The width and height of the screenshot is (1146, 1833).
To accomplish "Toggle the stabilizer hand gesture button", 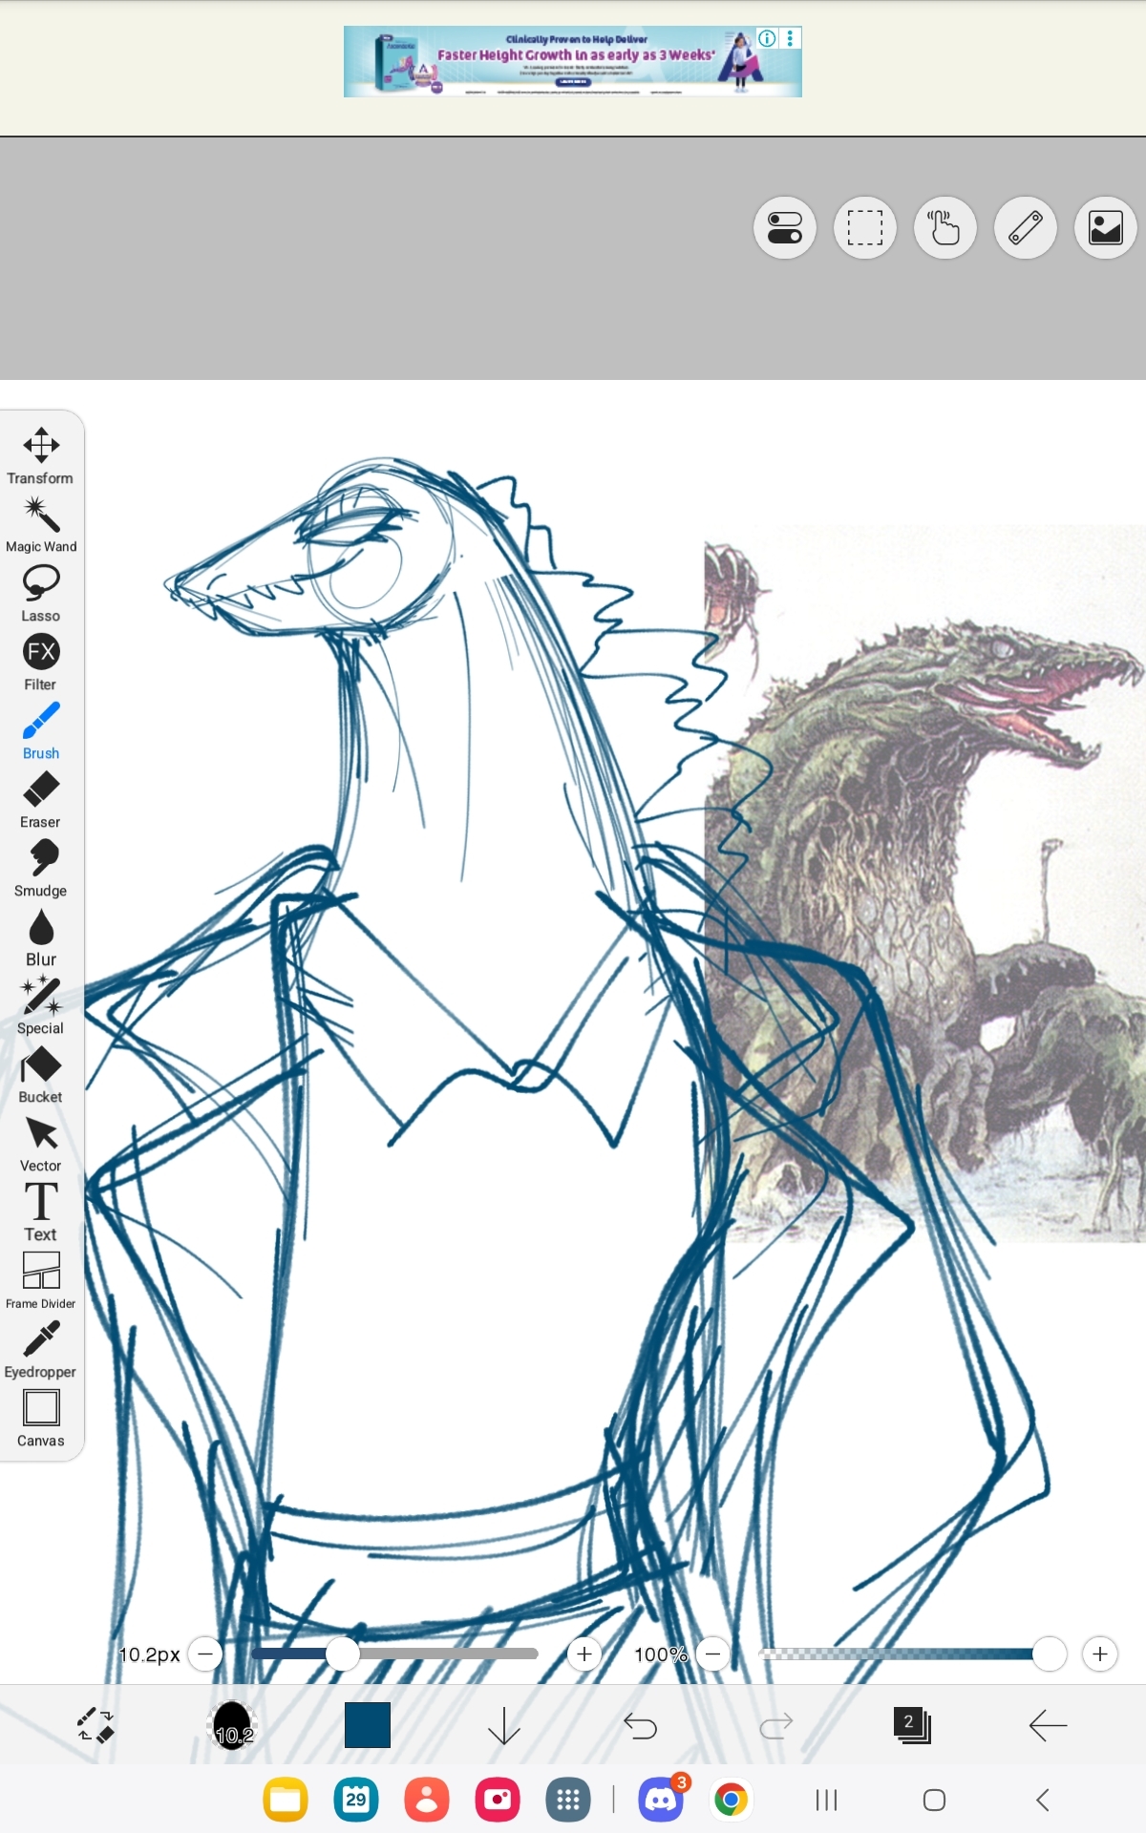I will tap(945, 228).
